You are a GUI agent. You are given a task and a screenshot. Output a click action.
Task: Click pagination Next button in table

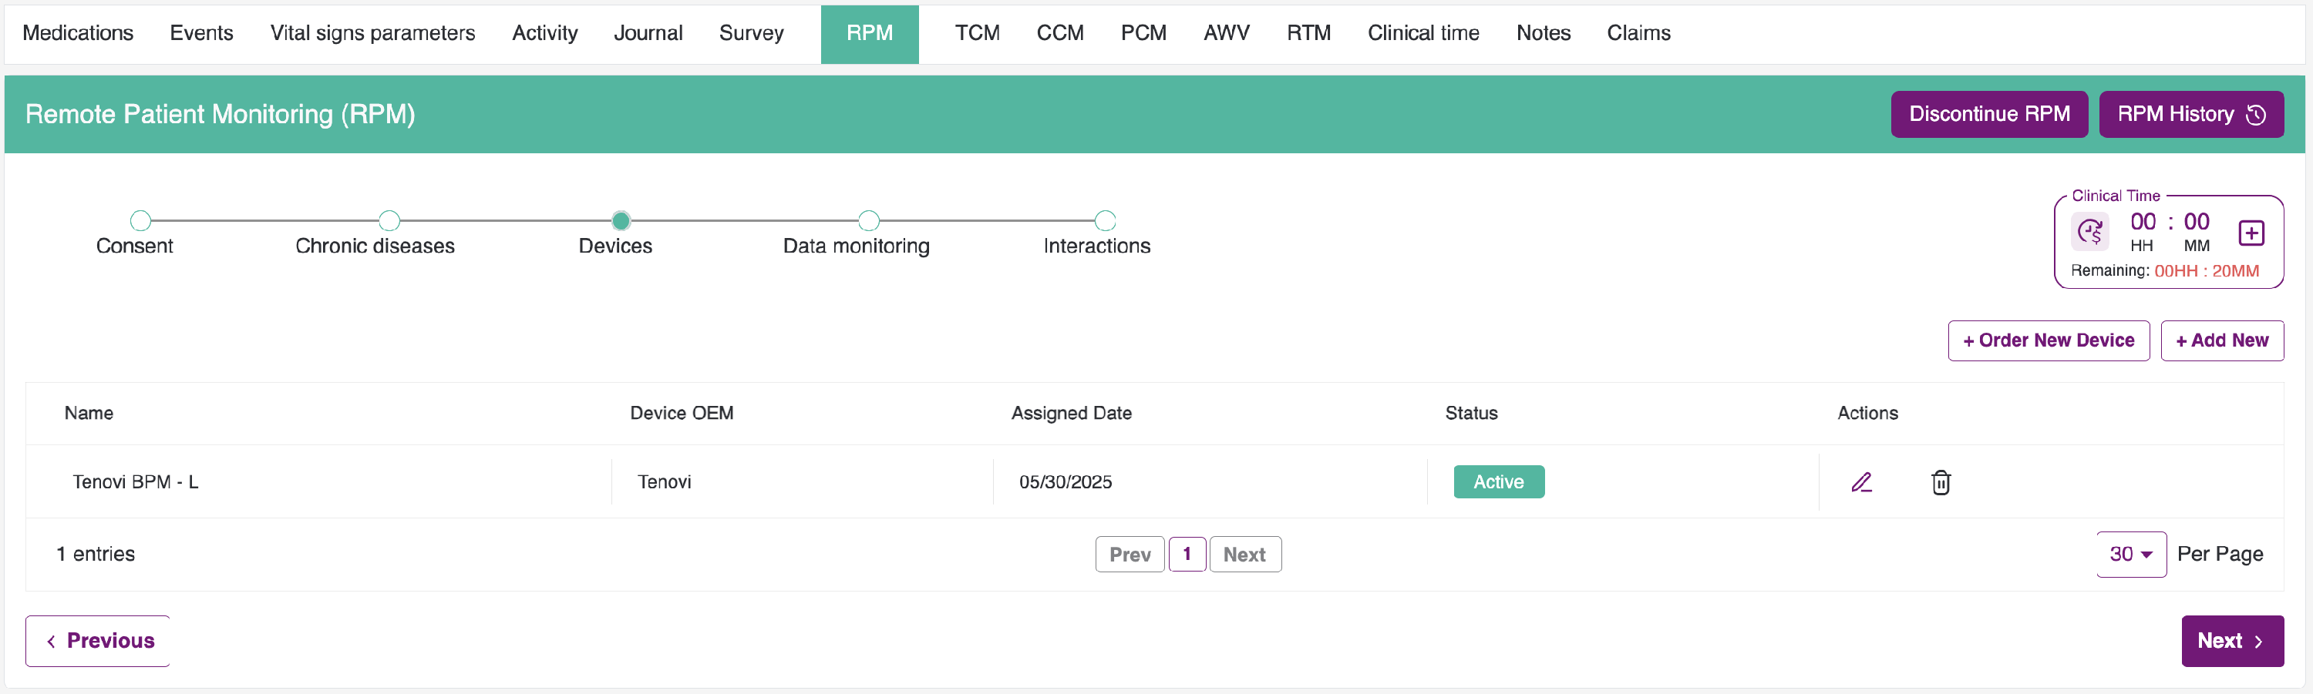[x=1244, y=554]
